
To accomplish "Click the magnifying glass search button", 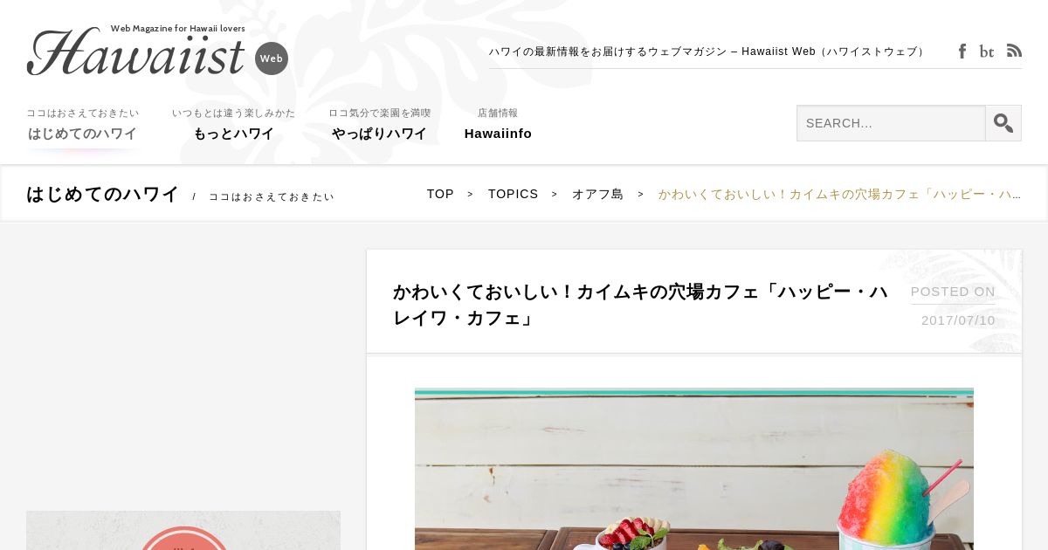I will 1003,123.
